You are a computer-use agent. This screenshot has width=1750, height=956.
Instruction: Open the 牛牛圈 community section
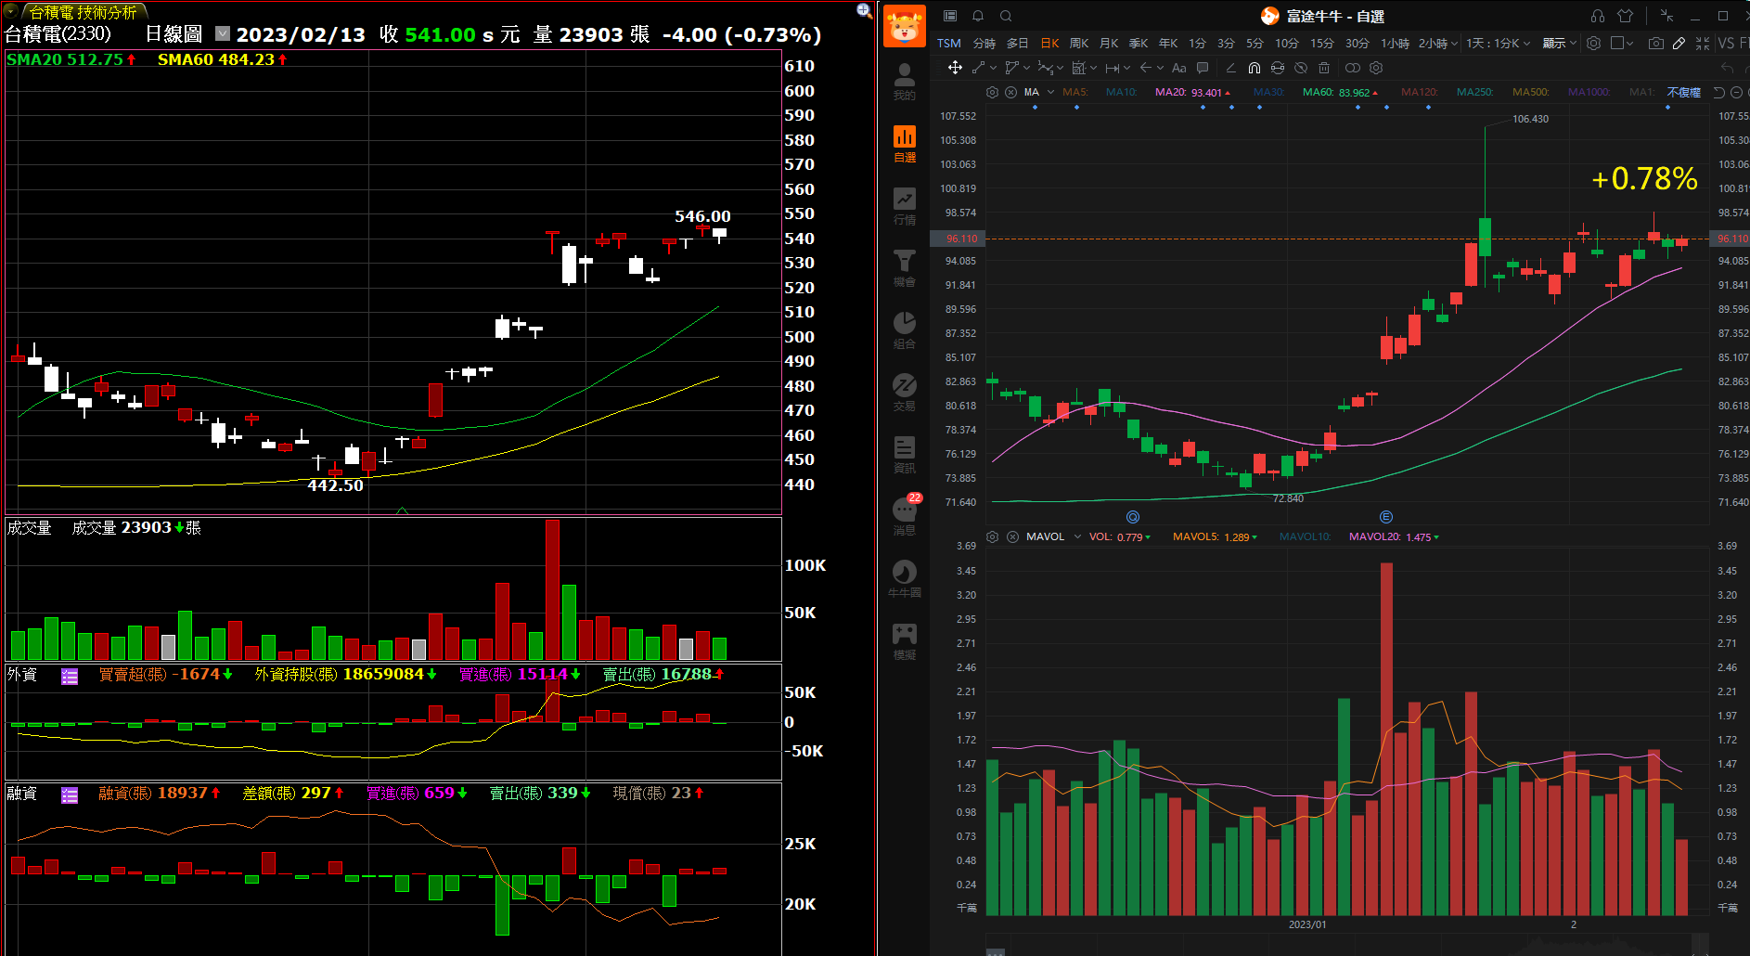point(904,579)
